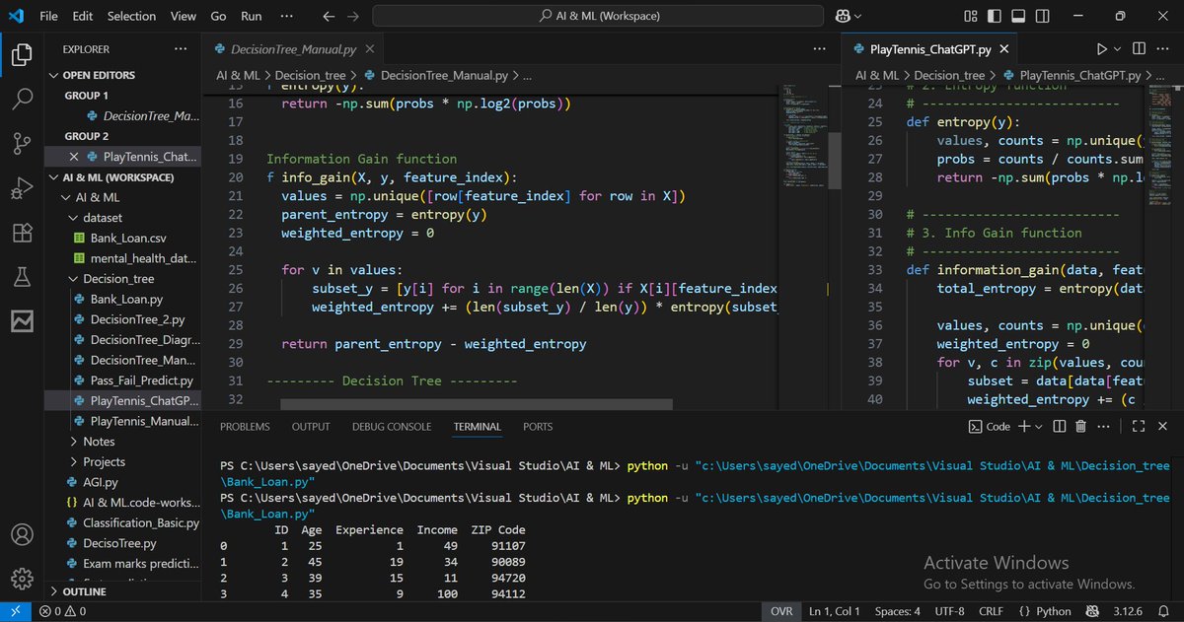Close PlayTennis_Chat... in Open Editors
The width and height of the screenshot is (1184, 622).
tap(74, 157)
